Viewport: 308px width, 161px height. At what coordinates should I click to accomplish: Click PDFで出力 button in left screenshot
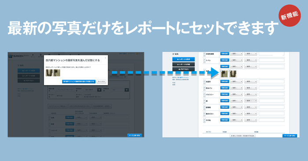click(29, 81)
